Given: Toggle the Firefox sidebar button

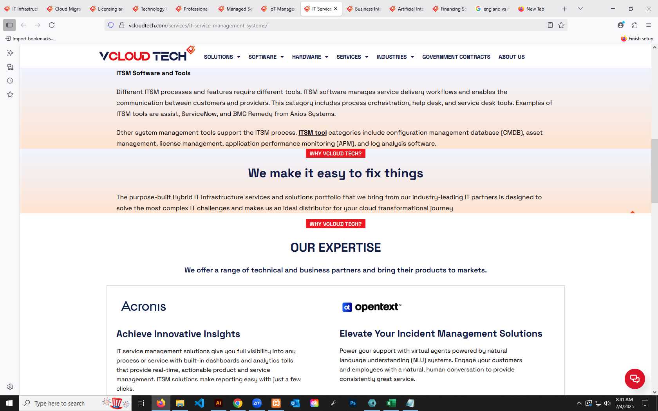Looking at the screenshot, I should [x=9, y=25].
